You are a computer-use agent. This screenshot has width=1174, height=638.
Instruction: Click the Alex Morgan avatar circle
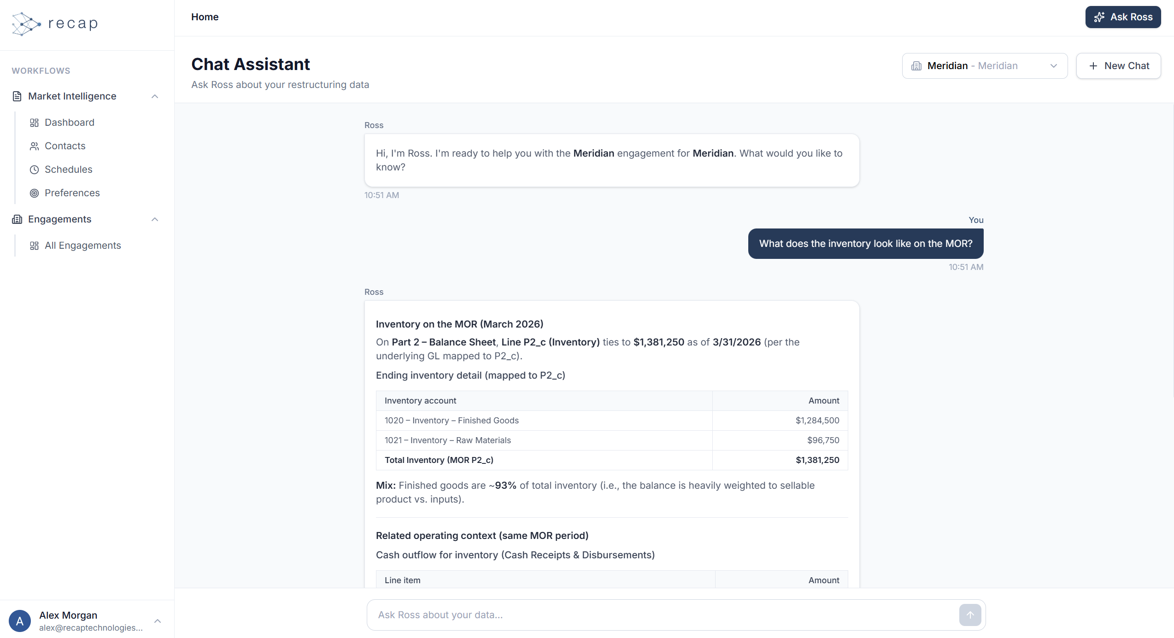click(20, 620)
